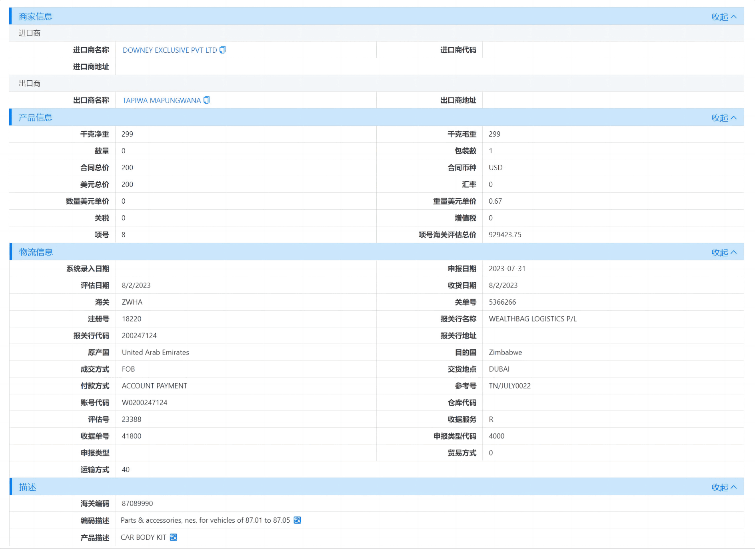This screenshot has width=755, height=549.
Task: Open the TAPIWA MAPUNGWANA exporter link
Action: coord(161,100)
